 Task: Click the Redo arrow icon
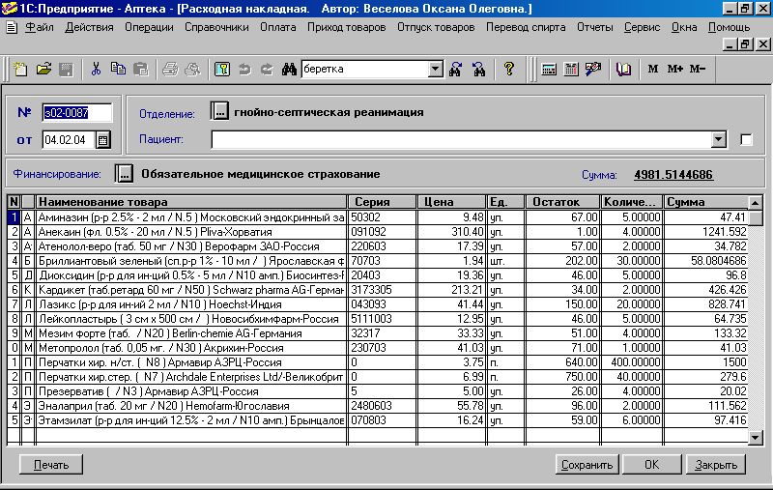(x=267, y=69)
